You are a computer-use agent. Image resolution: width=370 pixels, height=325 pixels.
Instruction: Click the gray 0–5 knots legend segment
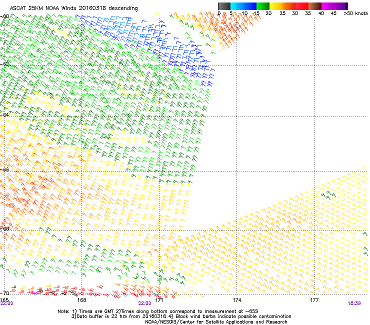pyautogui.click(x=224, y=6)
